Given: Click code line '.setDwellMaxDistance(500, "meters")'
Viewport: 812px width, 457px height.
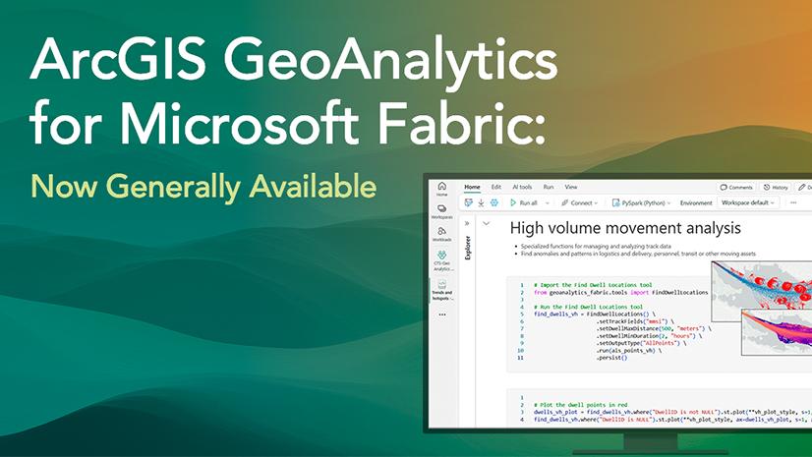Looking at the screenshot, I should click(x=654, y=328).
